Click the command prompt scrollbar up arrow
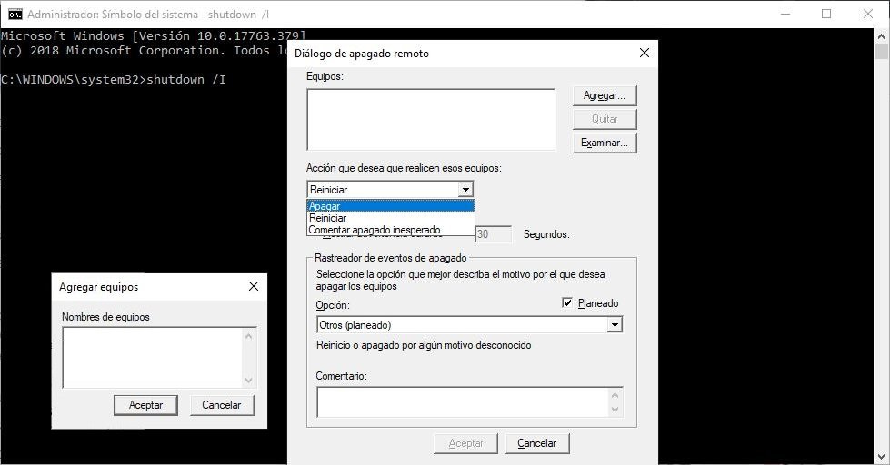This screenshot has width=890, height=465. [881, 35]
